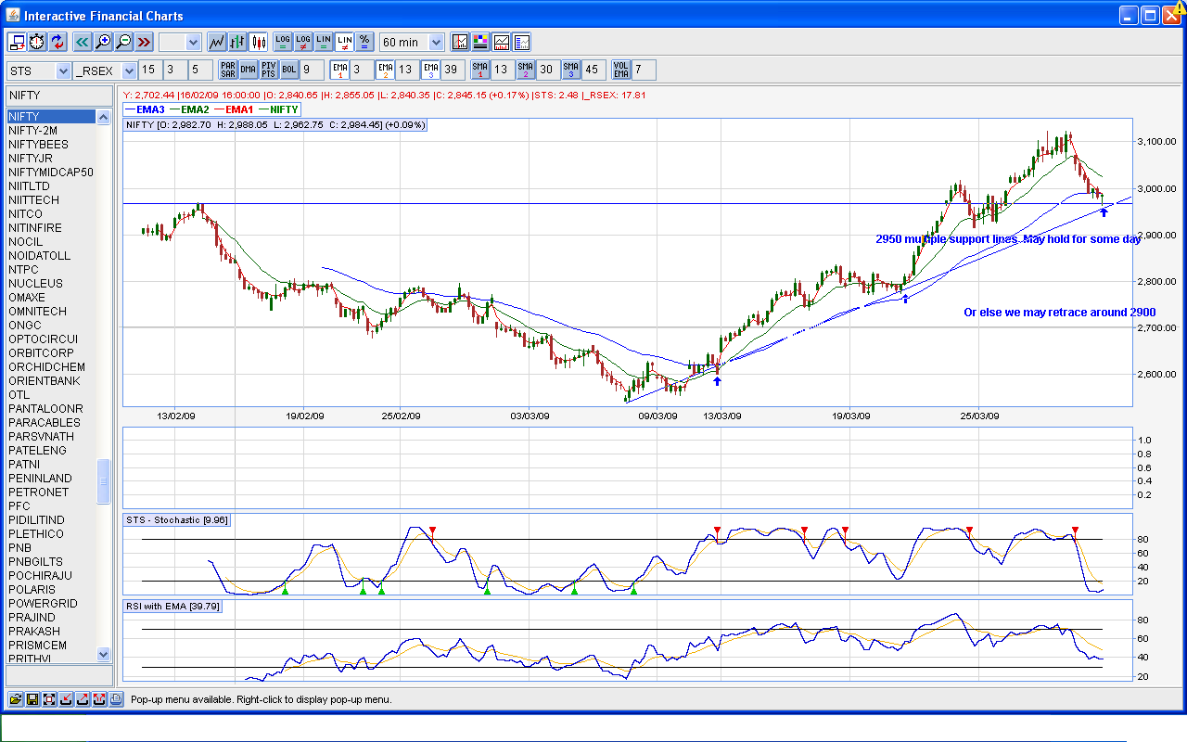This screenshot has height=742, width=1187.
Task: Click the Bollinger period field showing 9
Action: (312, 70)
